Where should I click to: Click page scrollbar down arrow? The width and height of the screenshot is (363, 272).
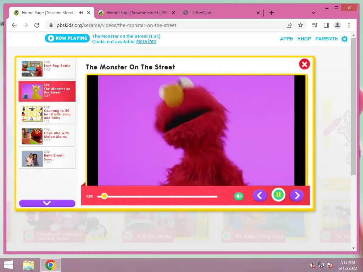pos(353,248)
